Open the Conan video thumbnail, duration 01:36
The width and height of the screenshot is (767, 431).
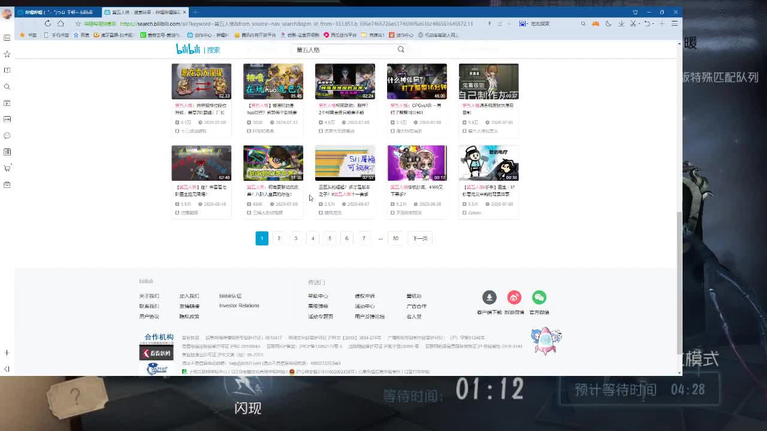(273, 163)
